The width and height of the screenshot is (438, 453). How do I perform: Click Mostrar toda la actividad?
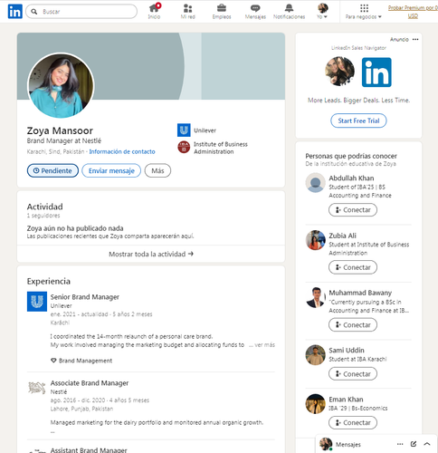151,254
